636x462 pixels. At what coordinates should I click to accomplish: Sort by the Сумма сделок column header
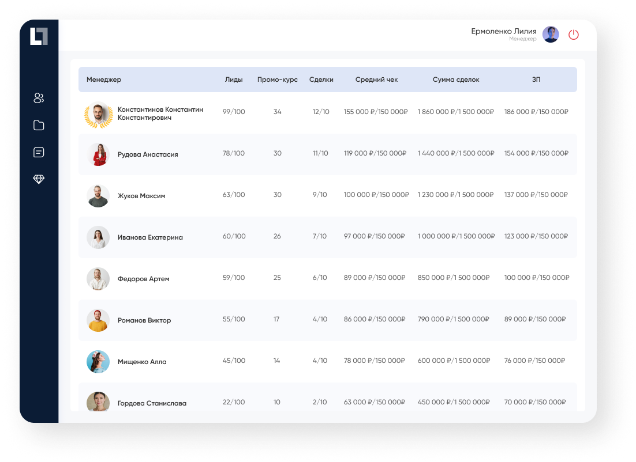click(456, 79)
